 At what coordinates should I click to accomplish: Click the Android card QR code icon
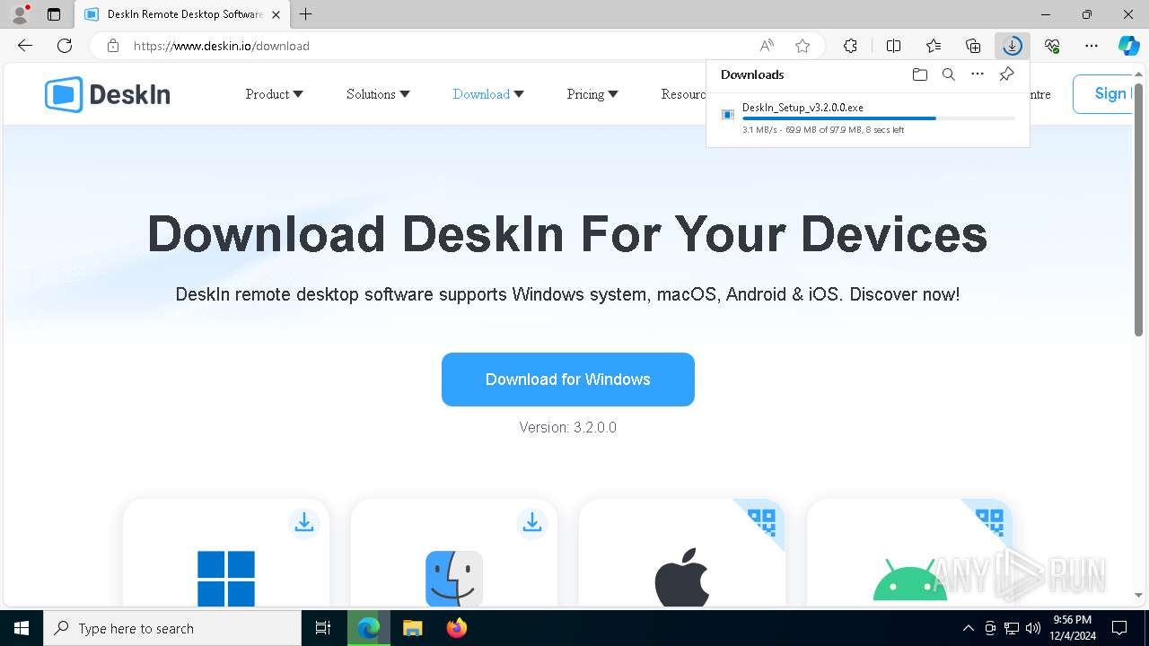coord(989,521)
